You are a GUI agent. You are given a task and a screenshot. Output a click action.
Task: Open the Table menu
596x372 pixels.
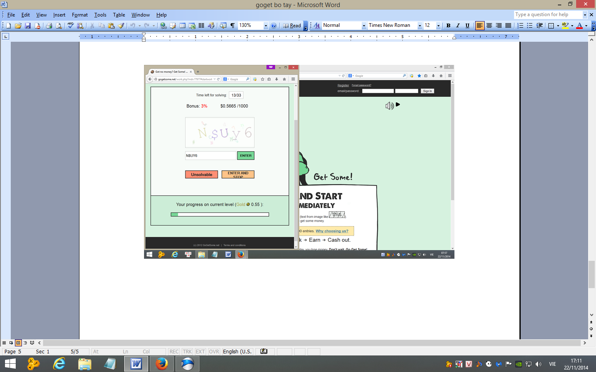(119, 15)
